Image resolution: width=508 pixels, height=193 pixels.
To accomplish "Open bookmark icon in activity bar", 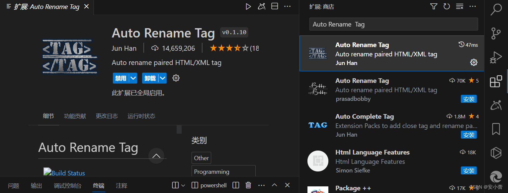I will click(496, 129).
